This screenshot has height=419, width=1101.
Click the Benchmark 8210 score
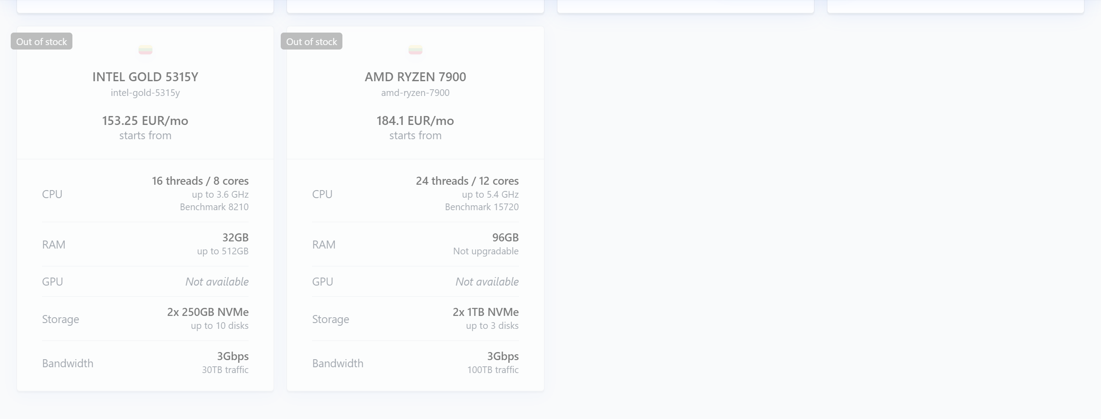click(x=214, y=207)
